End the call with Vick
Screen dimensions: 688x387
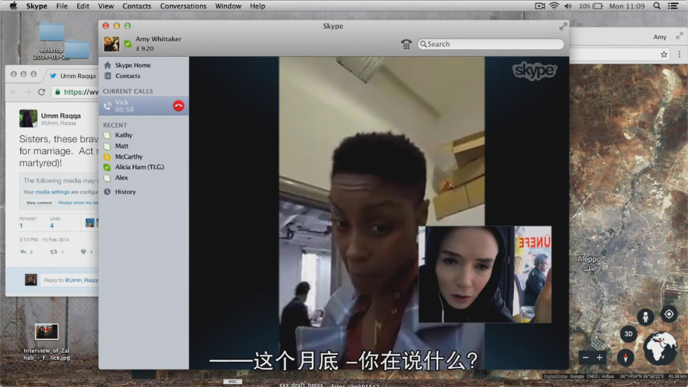pyautogui.click(x=178, y=106)
